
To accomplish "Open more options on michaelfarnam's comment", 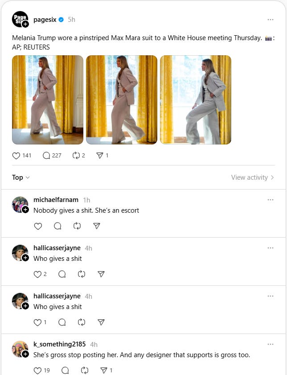I will coord(270,200).
